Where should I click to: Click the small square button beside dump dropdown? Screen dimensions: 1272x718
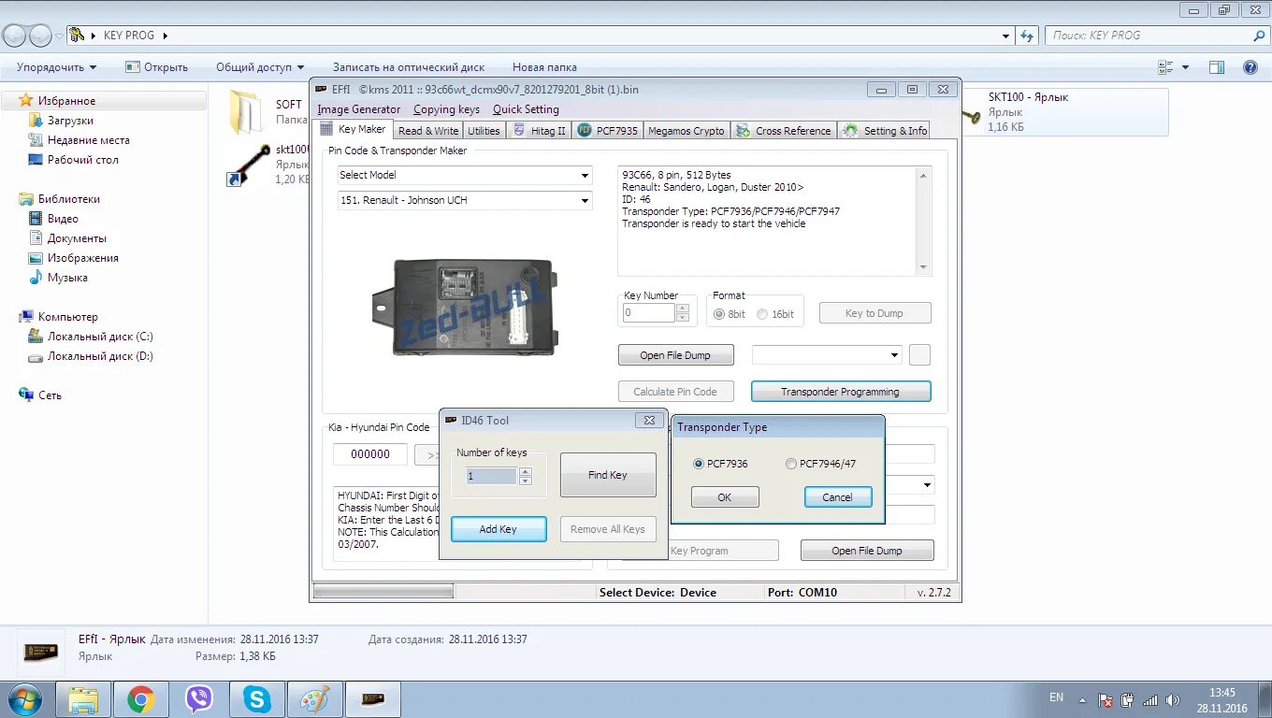coord(919,355)
